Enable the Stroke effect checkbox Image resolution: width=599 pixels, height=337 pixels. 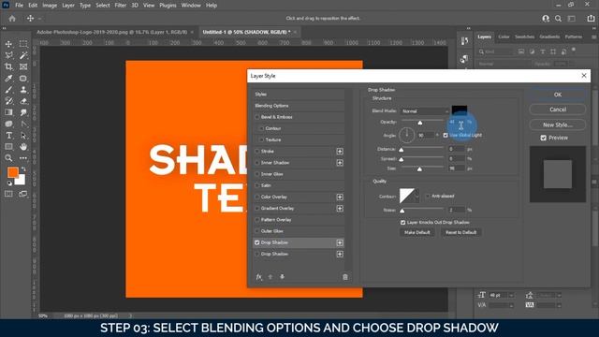(257, 152)
